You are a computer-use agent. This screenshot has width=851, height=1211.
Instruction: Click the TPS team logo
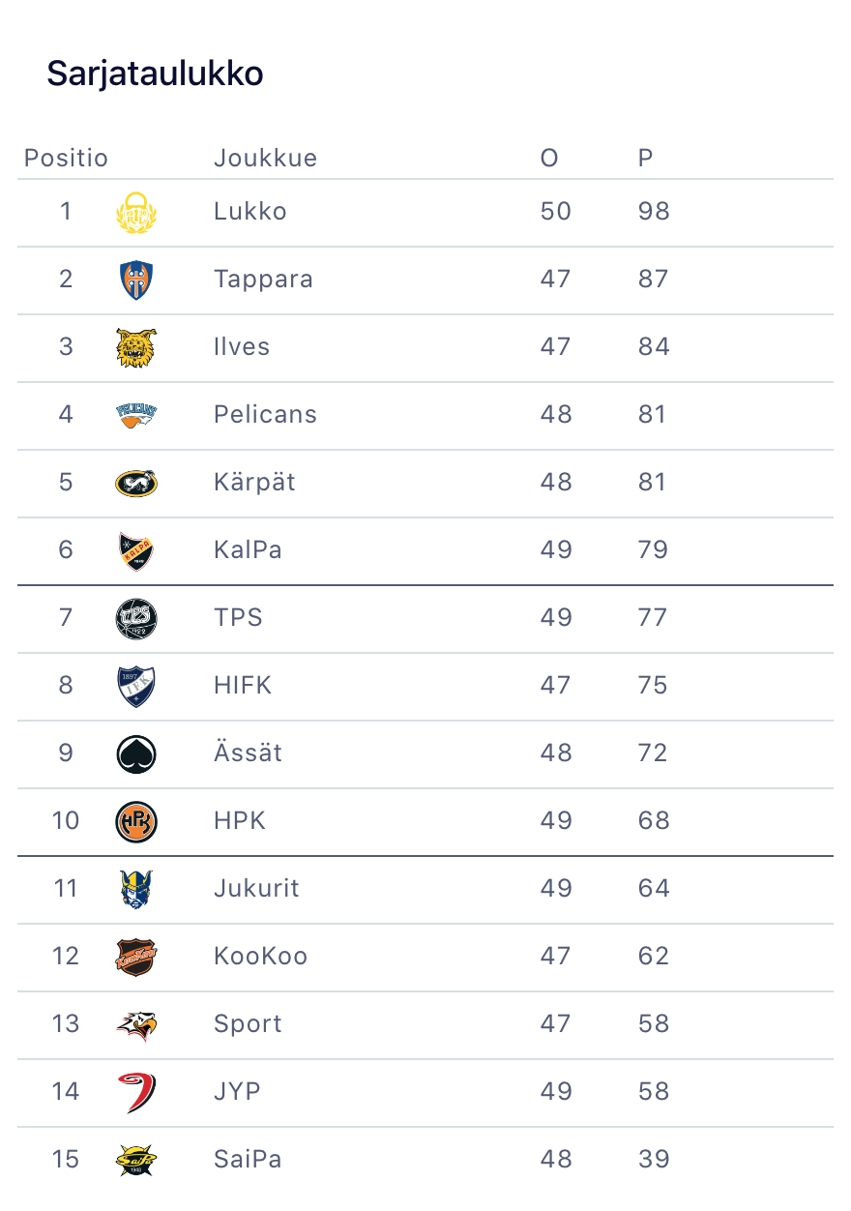point(135,618)
